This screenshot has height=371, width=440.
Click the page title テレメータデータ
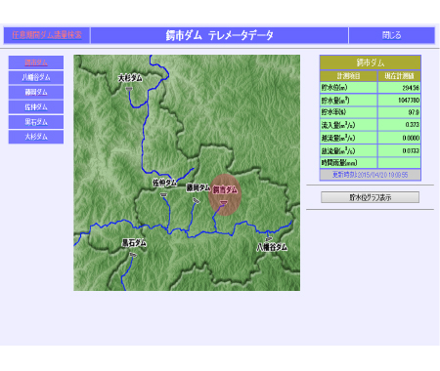click(241, 35)
